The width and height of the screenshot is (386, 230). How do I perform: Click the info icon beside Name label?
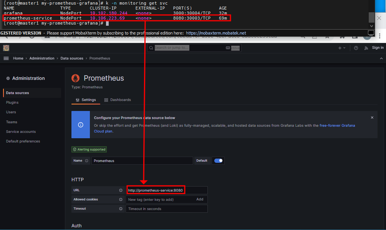coord(86,161)
